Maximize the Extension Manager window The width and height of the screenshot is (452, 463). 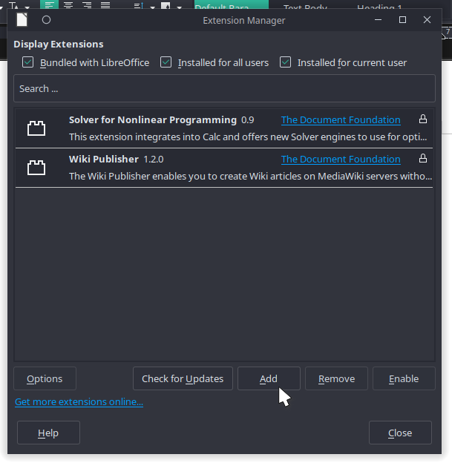click(x=402, y=20)
